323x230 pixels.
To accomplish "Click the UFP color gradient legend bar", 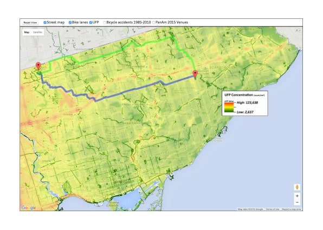I will coord(229,107).
